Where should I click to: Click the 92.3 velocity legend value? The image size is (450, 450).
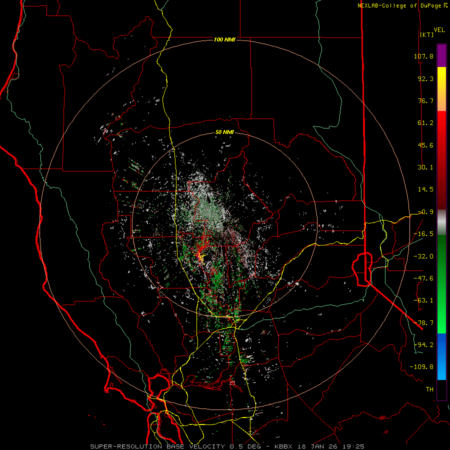(x=425, y=78)
